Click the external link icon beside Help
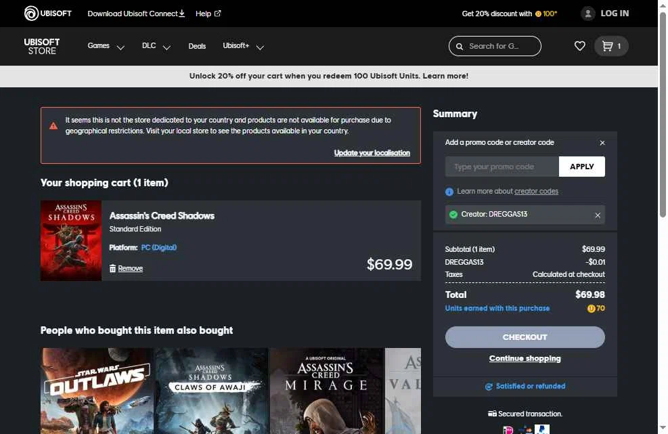Viewport: 668px width, 434px height. (x=218, y=14)
